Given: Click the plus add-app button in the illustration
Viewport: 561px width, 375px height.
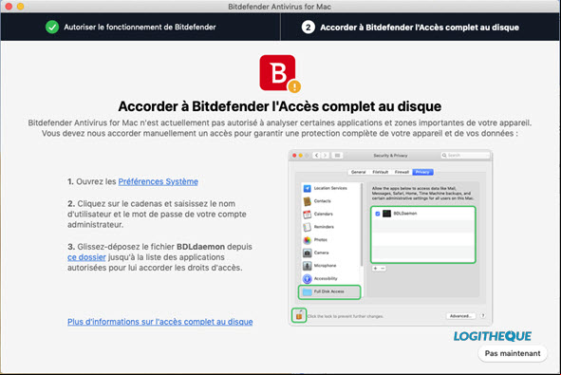Looking at the screenshot, I should point(375,268).
